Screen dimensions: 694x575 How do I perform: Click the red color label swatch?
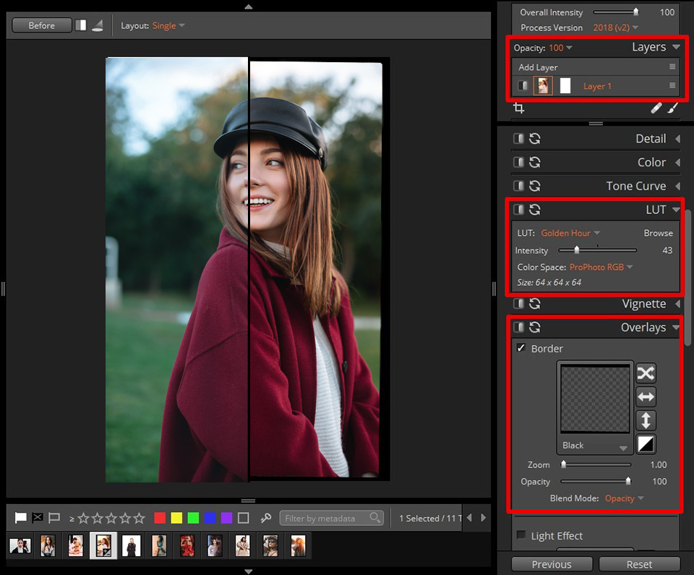click(x=160, y=518)
